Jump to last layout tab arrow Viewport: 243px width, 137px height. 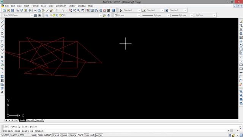pos(16,120)
